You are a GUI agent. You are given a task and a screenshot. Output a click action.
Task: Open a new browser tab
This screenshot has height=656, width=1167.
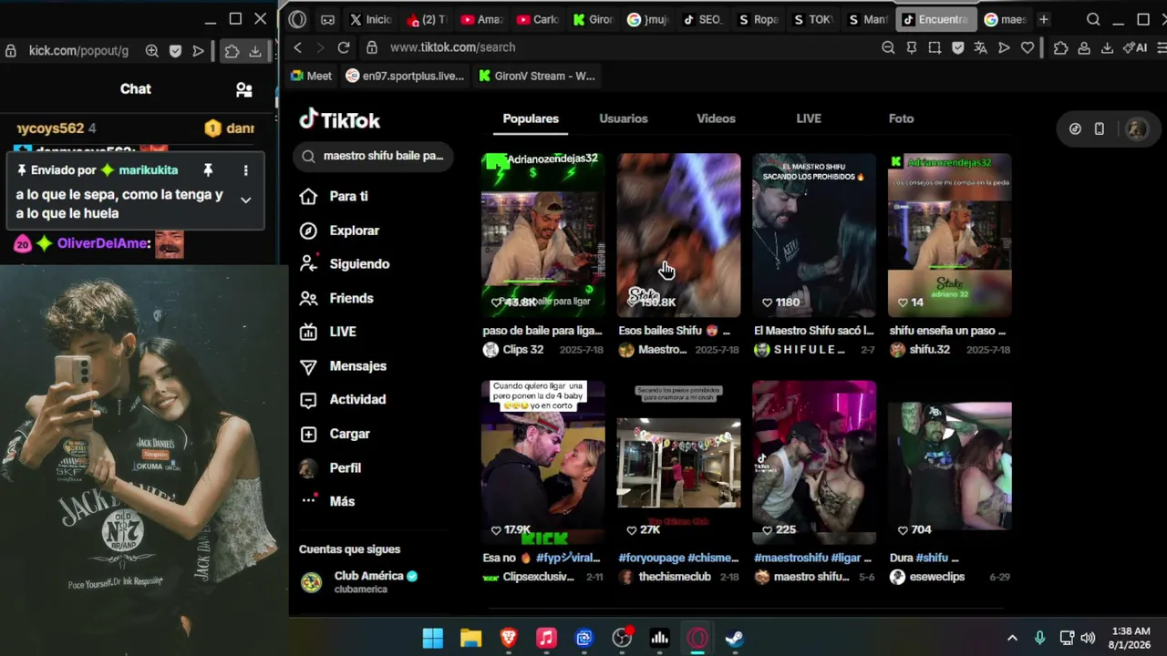coord(1044,19)
